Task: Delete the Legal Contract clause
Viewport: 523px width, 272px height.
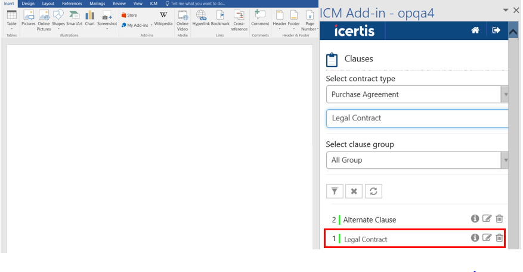Action: [x=500, y=238]
